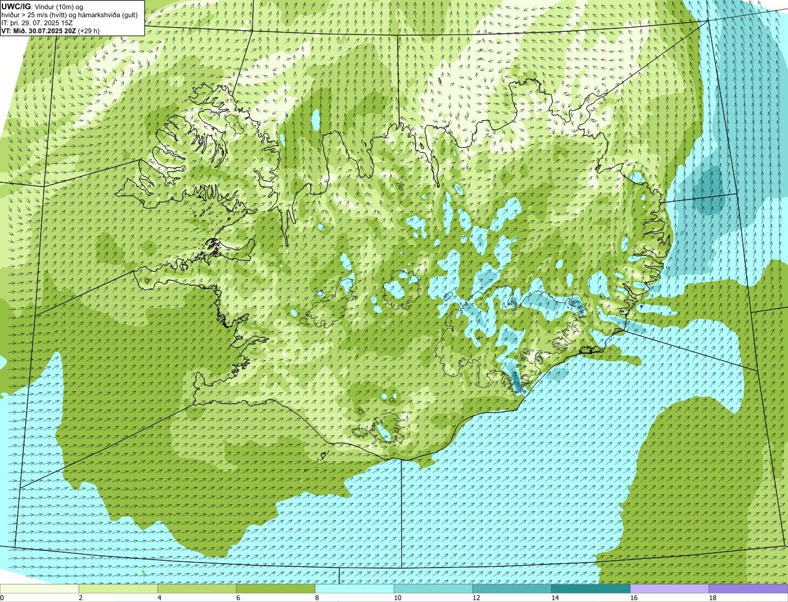Screen dimensions: 788x602
Task: Click the "IT: þri. 29. 07. 2025 15Z" line
Action: tap(38, 23)
